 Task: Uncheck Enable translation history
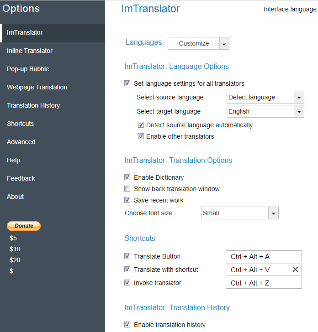(127, 325)
